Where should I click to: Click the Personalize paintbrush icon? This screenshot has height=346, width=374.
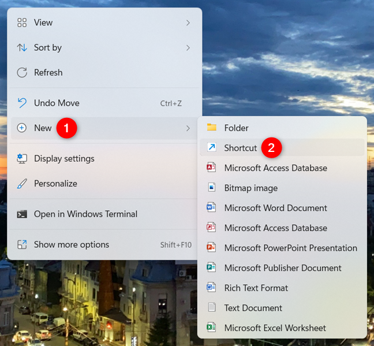tap(22, 184)
